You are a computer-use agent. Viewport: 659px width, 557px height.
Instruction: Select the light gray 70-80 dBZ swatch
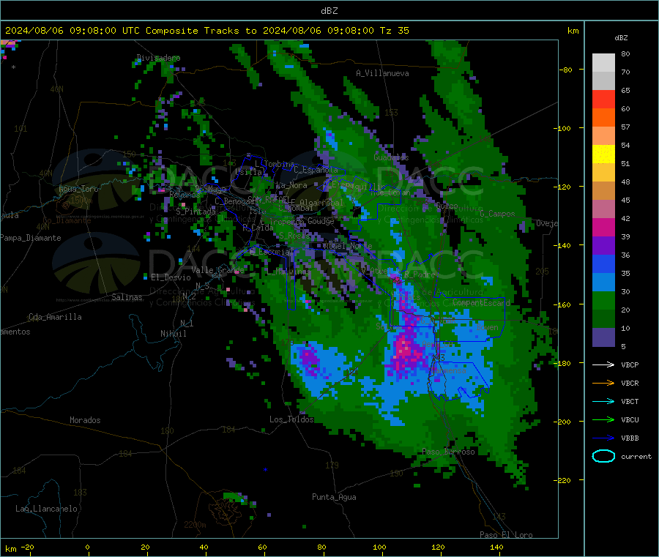[x=603, y=63]
